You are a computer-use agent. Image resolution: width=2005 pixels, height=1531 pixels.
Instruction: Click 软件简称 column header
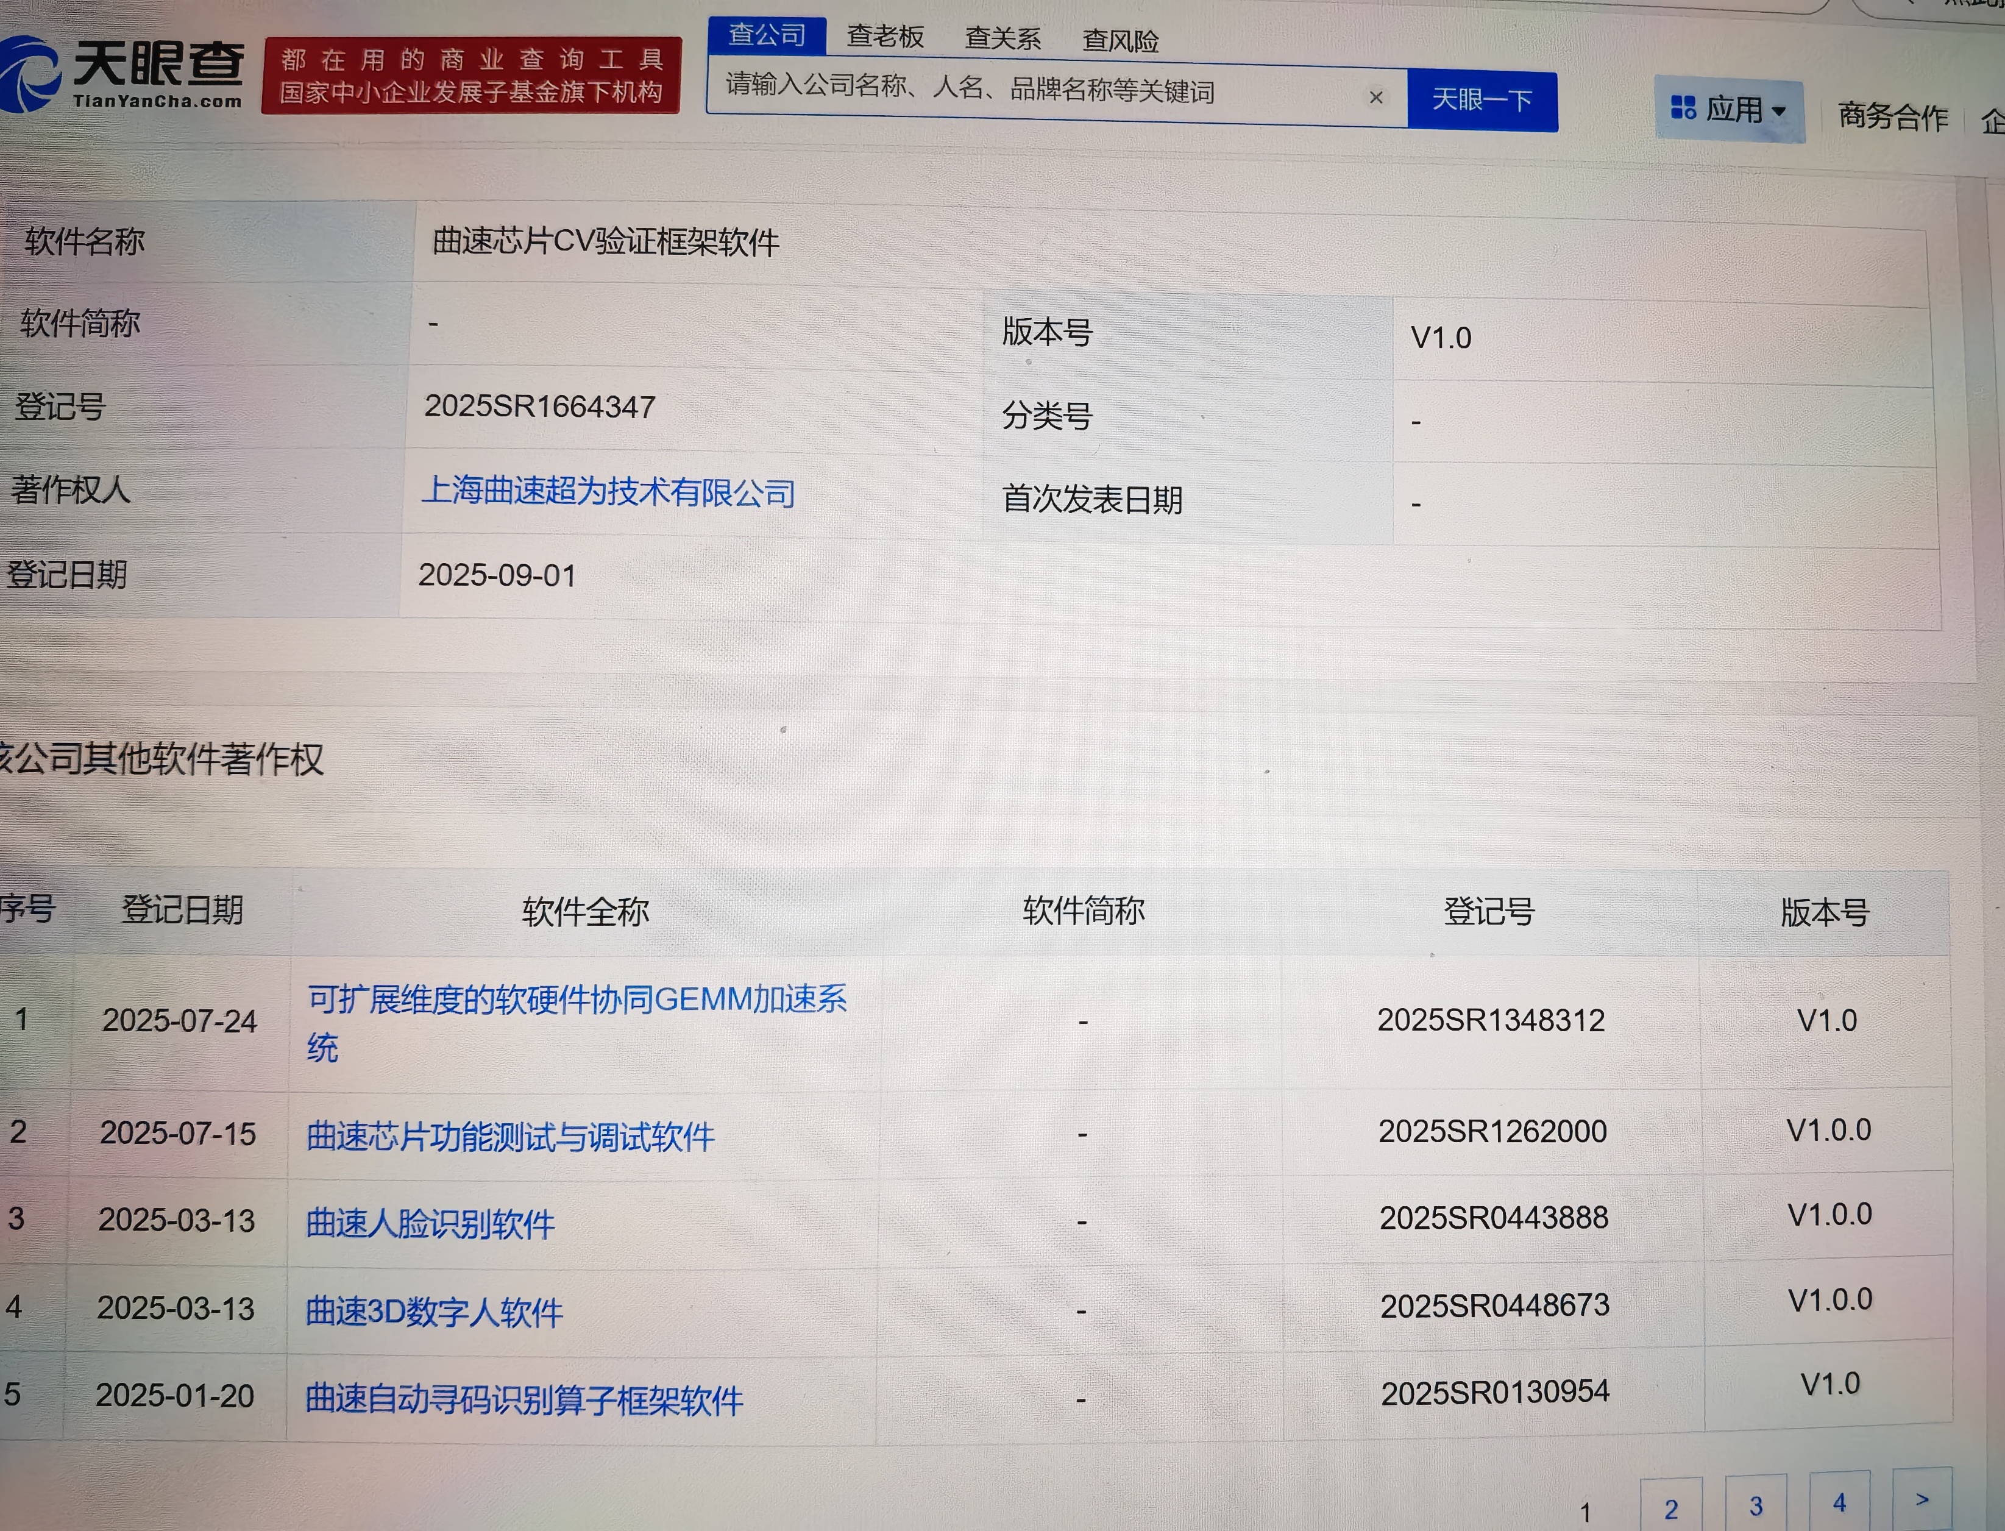[1083, 911]
